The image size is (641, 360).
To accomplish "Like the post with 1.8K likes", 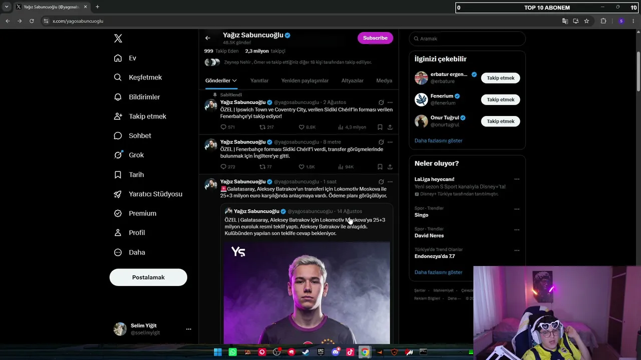I will (301, 166).
